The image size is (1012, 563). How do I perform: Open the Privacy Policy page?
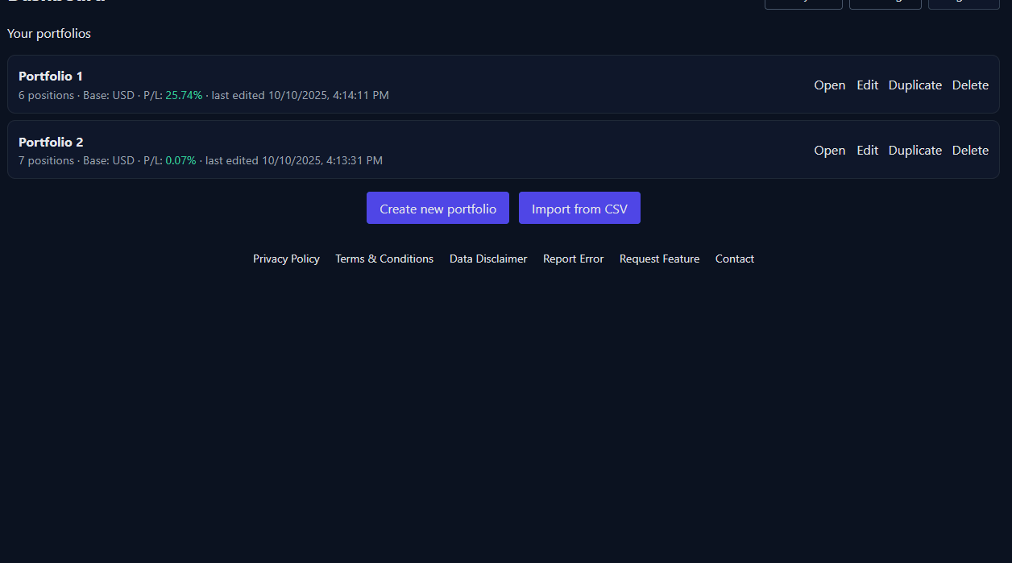tap(286, 259)
